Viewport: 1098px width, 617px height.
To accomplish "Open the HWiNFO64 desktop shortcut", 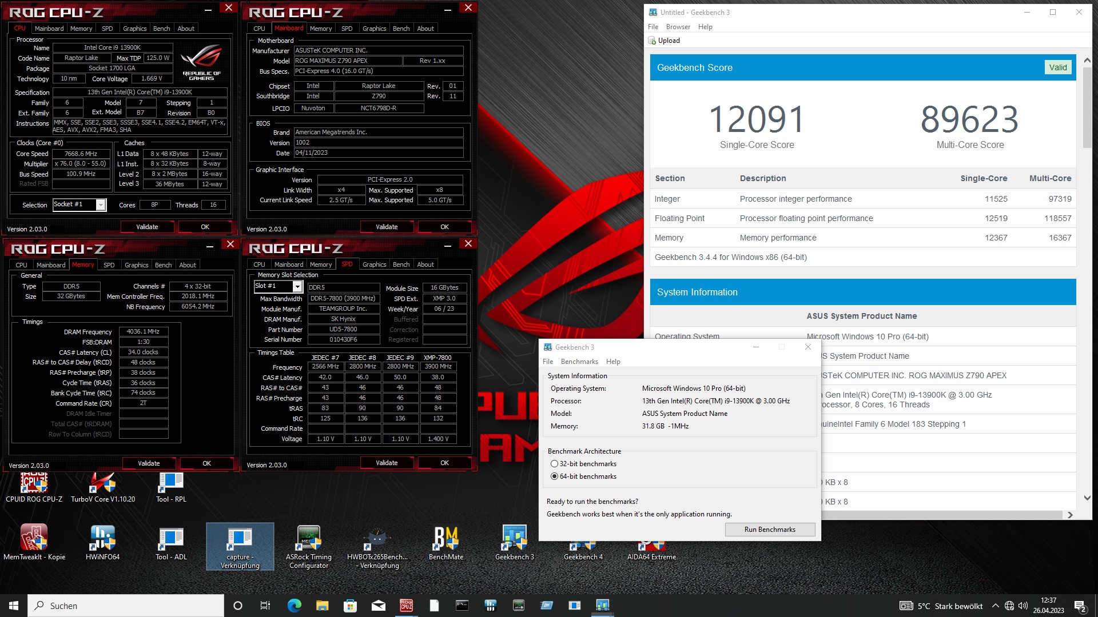I will tap(103, 543).
